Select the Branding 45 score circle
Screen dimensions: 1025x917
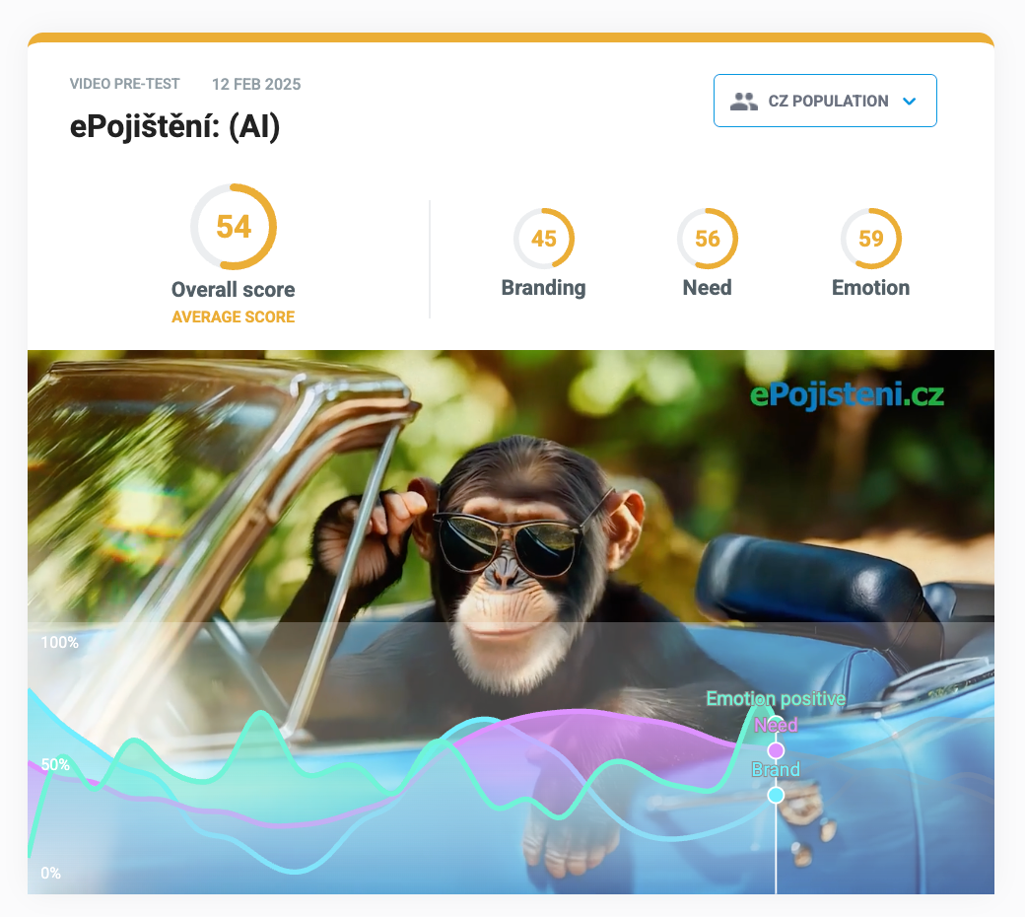(x=543, y=239)
